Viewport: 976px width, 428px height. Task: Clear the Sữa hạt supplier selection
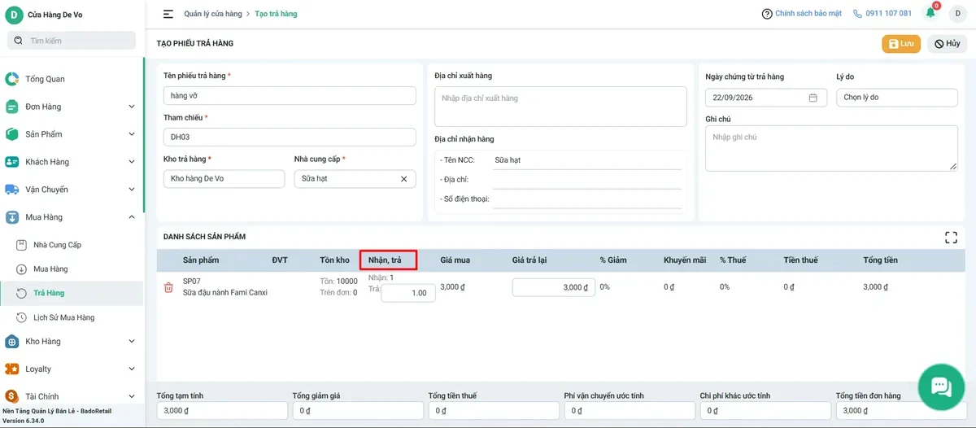pos(403,179)
